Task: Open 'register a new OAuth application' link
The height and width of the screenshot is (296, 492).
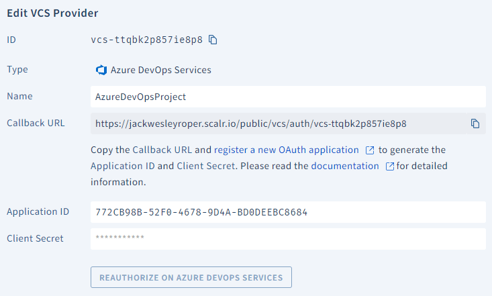Action: click(x=286, y=150)
